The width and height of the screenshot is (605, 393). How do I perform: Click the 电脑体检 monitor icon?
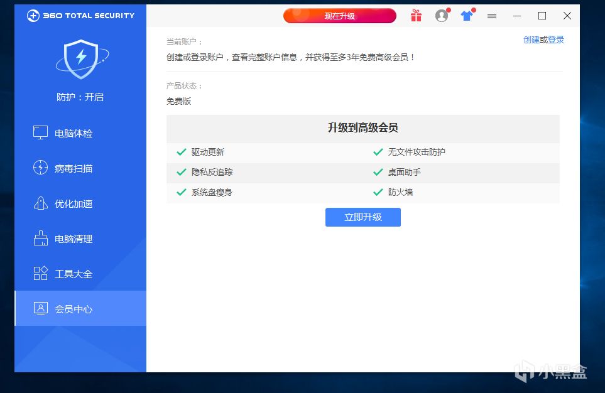[40, 132]
